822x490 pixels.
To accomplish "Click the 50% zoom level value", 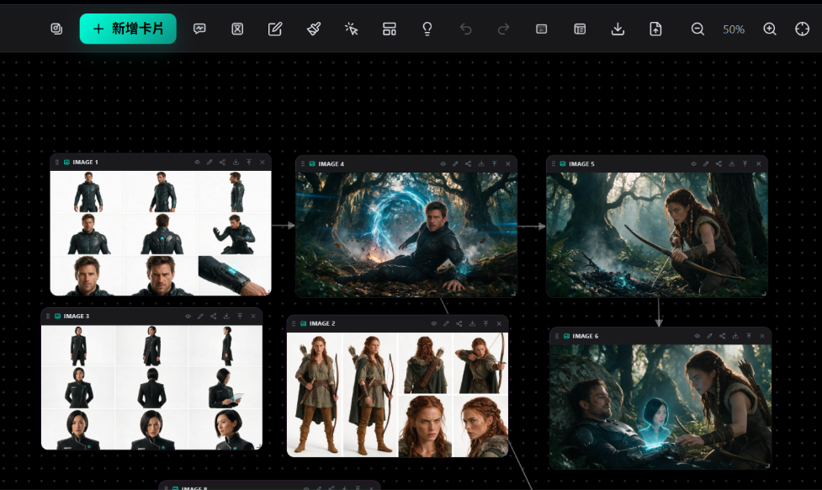I will [x=734, y=29].
